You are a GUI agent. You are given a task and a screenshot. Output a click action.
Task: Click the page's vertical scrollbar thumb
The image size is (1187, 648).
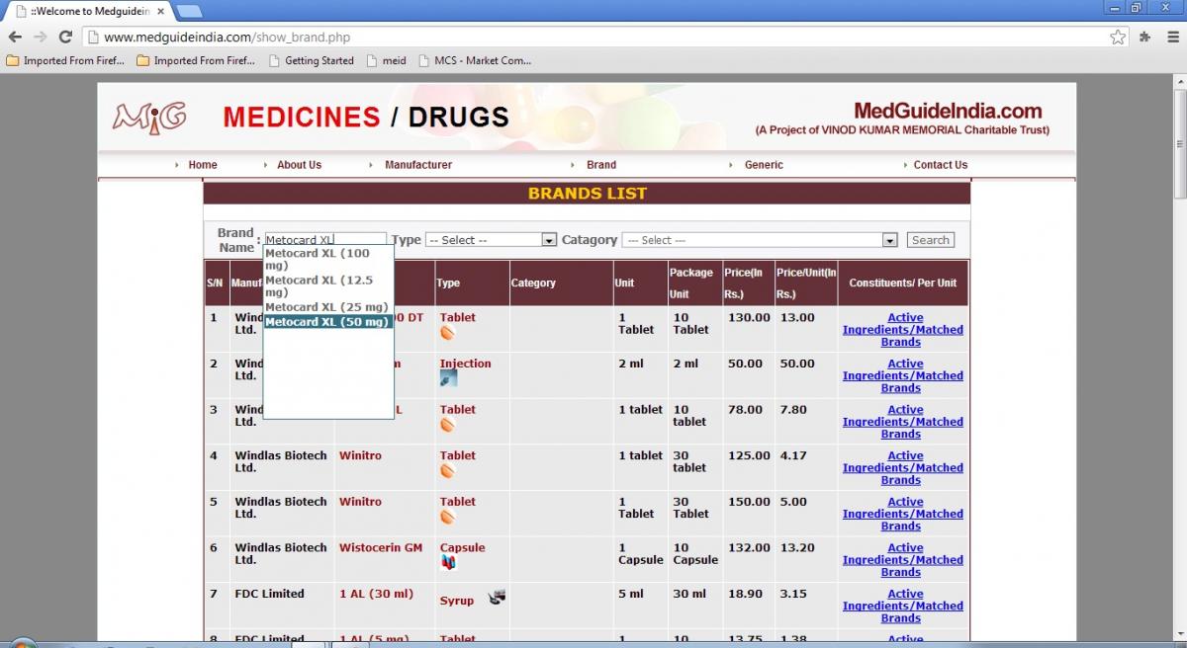click(x=1179, y=143)
